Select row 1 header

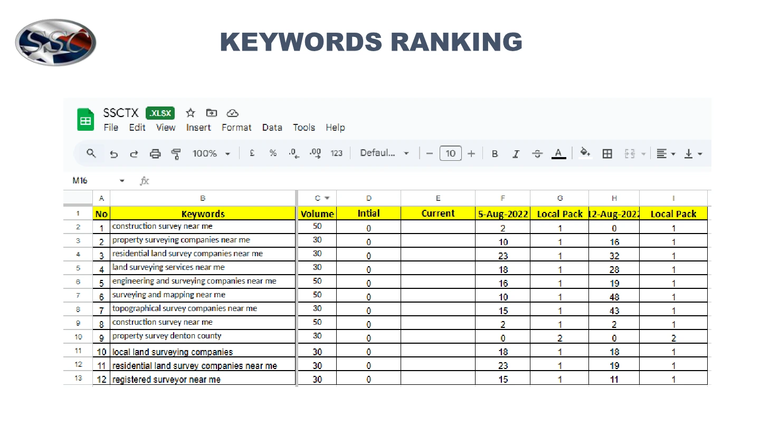[78, 213]
